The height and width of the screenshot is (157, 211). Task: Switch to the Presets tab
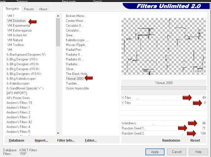click(29, 9)
